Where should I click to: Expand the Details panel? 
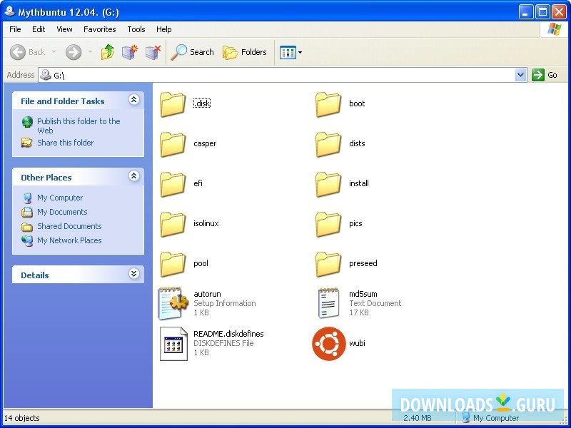tap(133, 274)
